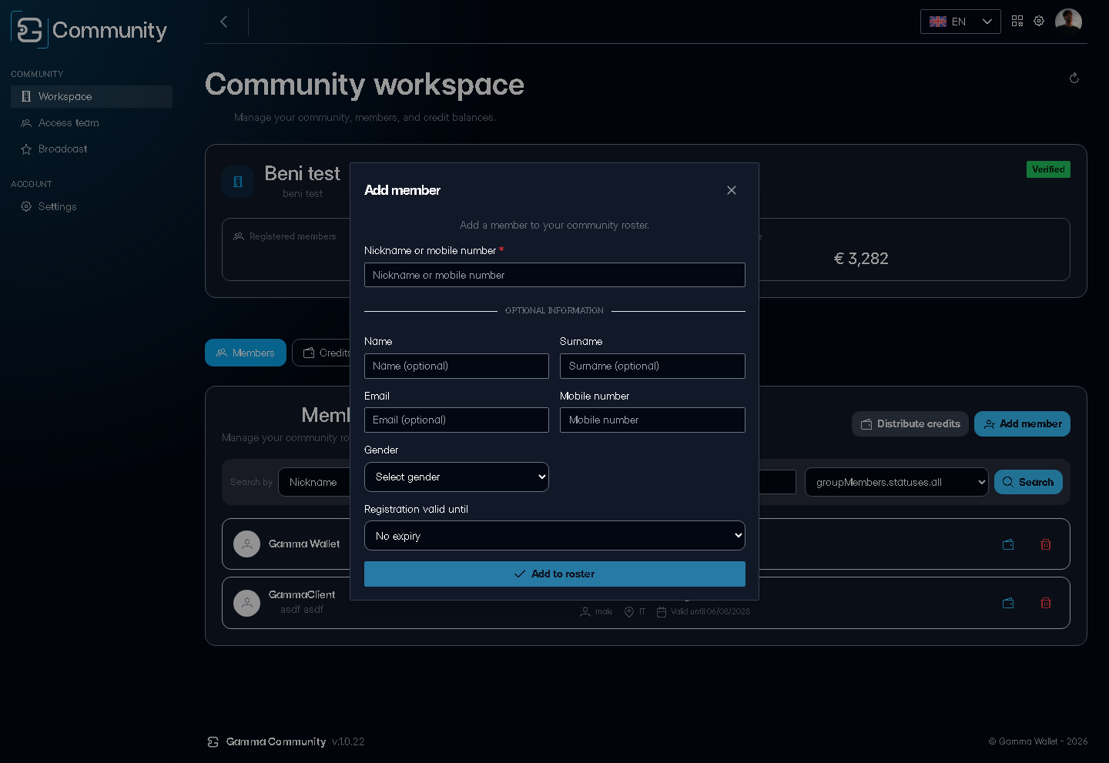1109x763 pixels.
Task: Click the Beni test building icon
Action: point(238,182)
